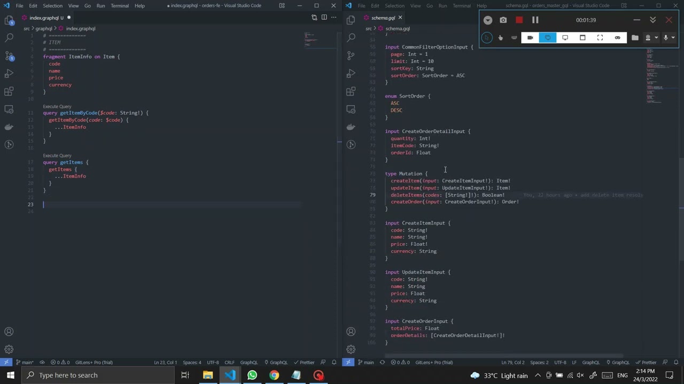Click LF line ending in right status bar
Viewport: 684px width, 384px height.
[x=574, y=362]
